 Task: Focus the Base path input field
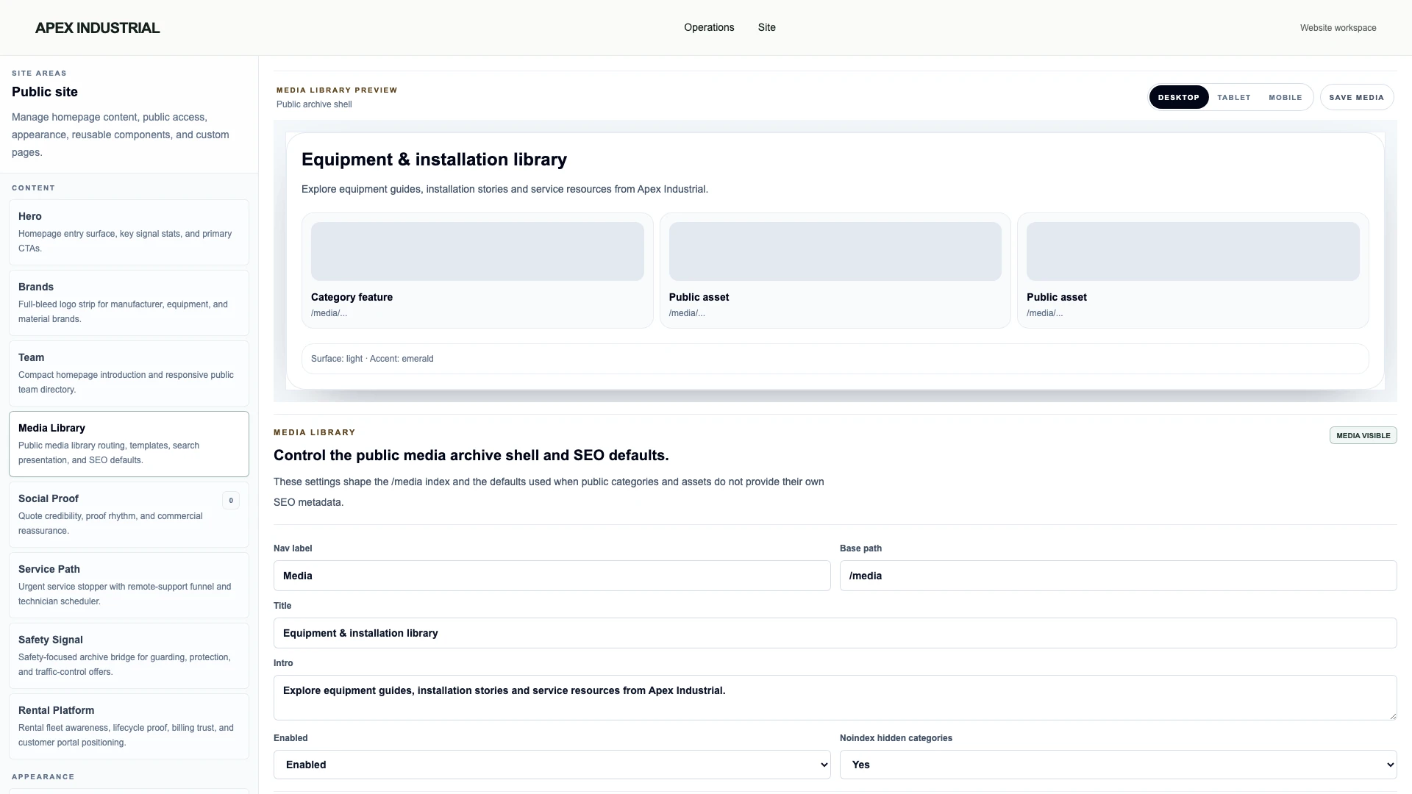tap(1118, 576)
